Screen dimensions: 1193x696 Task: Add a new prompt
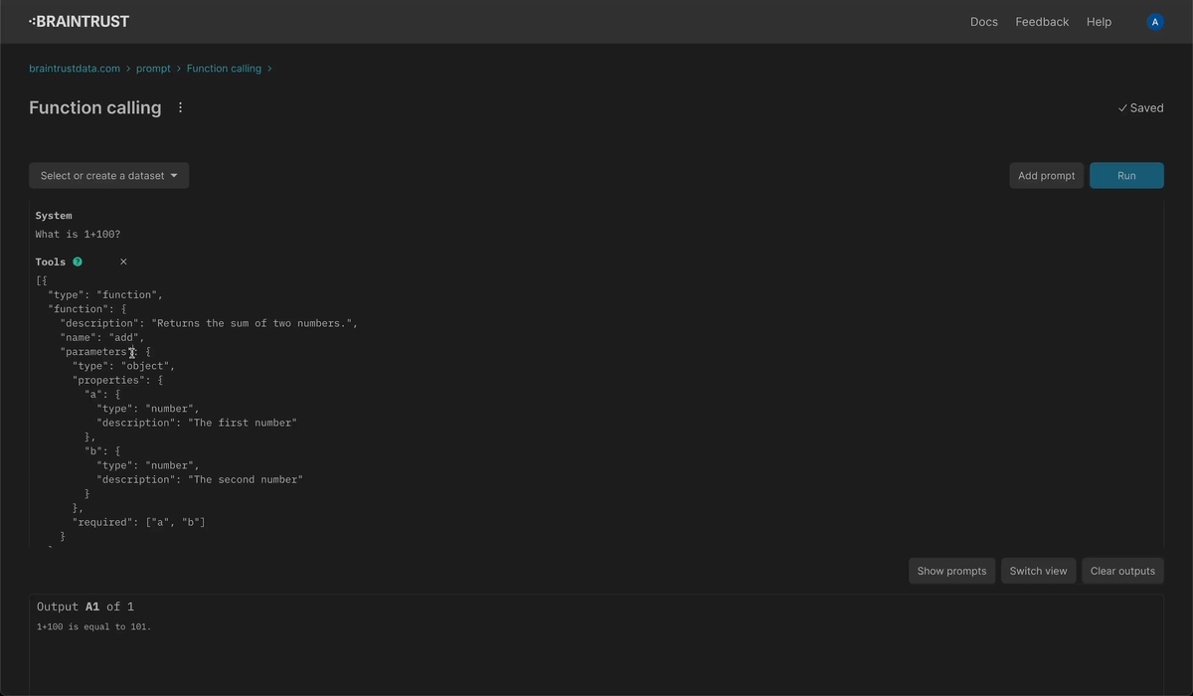click(x=1046, y=175)
